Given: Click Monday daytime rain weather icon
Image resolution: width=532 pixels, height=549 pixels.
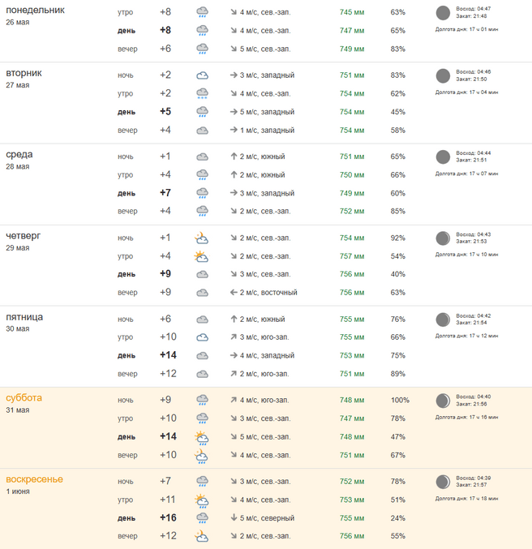Looking at the screenshot, I should (x=202, y=30).
